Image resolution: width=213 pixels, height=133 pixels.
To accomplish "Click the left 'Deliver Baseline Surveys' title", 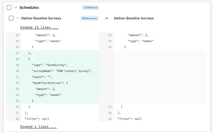I will pos(41,18).
